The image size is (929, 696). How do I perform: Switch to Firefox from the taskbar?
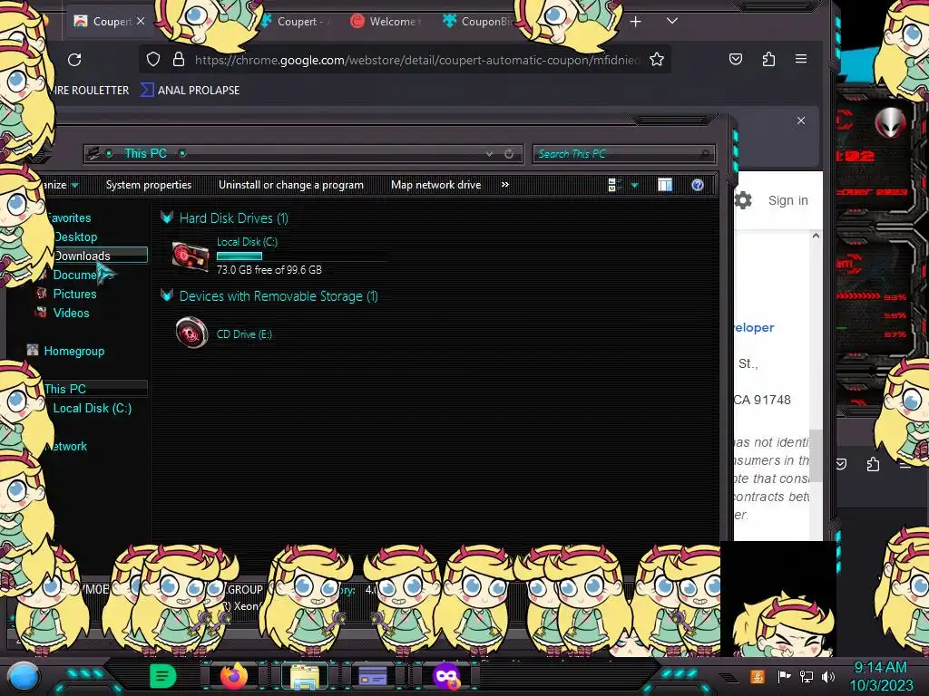234,675
